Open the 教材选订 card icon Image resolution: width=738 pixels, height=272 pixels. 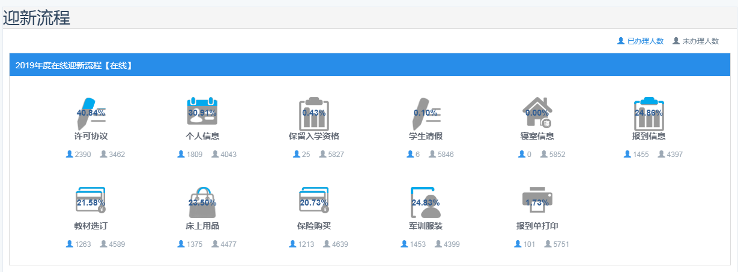click(91, 201)
